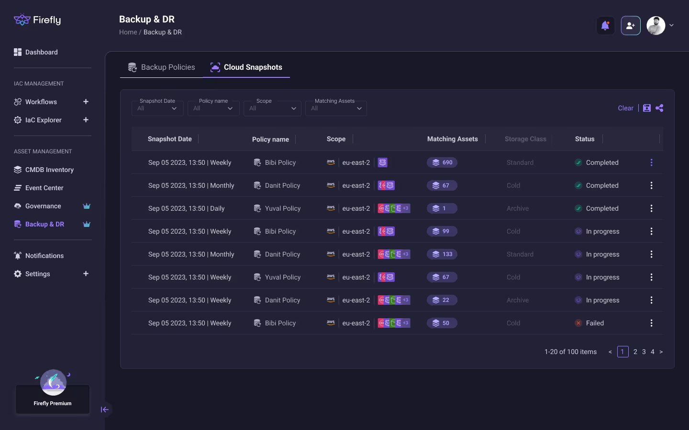Switch to the Cloud Snapshots tab
The image size is (689, 430).
point(246,67)
